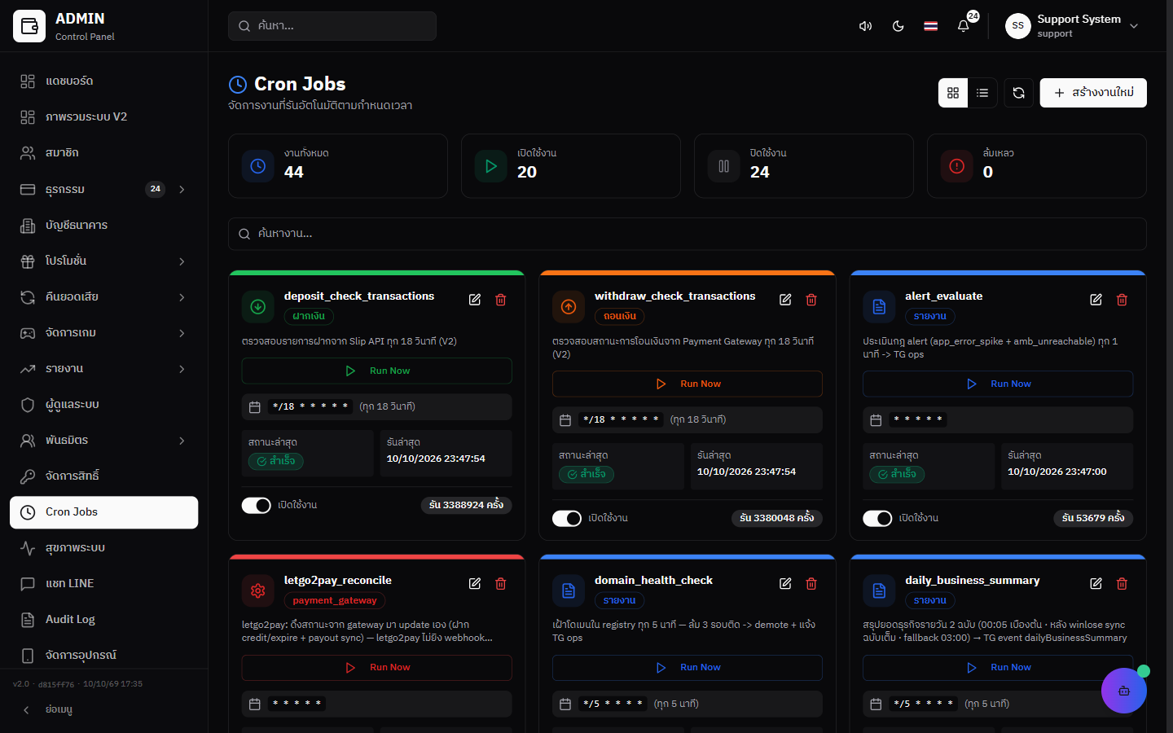Delete the deposit_check_transactions job
Screen dimensions: 1173x733
pyautogui.click(x=501, y=300)
